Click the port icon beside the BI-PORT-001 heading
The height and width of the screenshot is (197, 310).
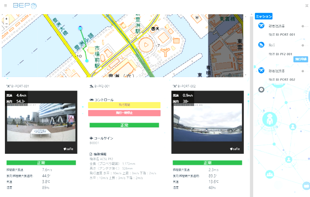[x=8, y=86]
